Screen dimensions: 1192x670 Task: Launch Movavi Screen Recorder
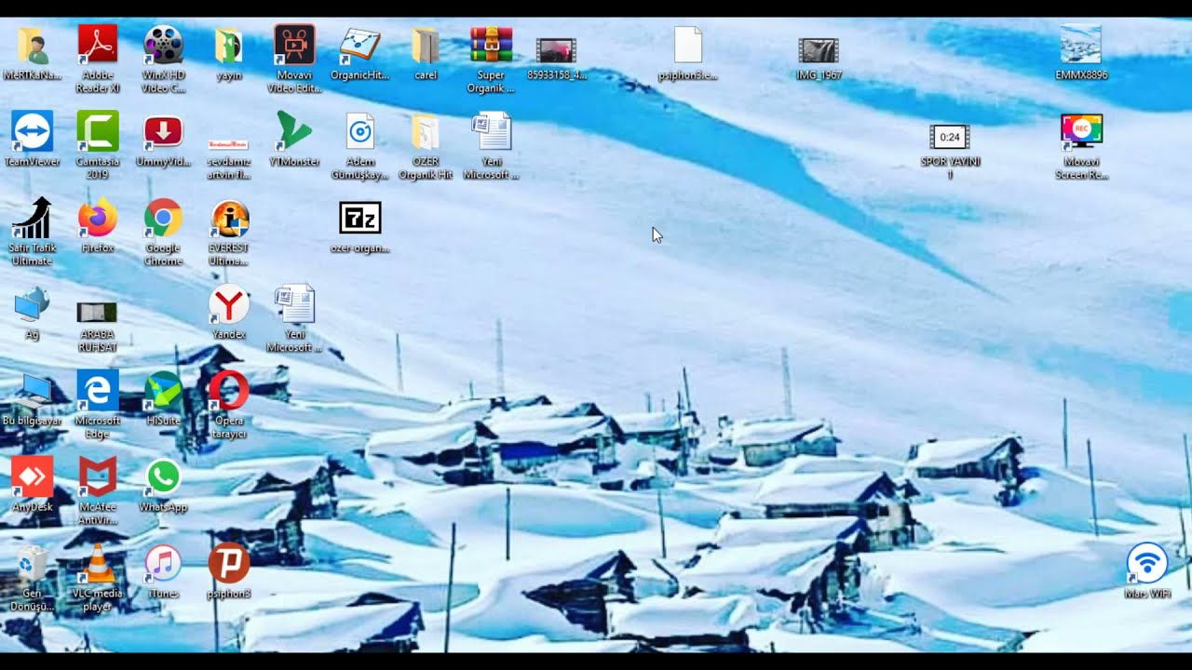point(1081,131)
